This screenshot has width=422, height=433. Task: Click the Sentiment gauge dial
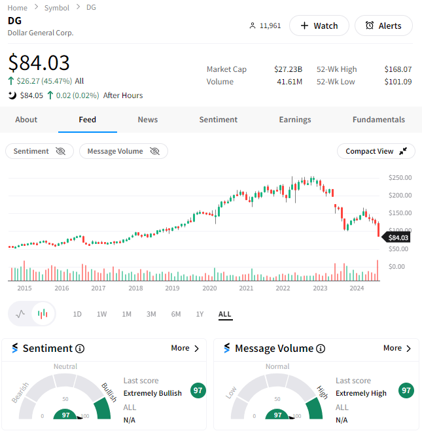[65, 396]
